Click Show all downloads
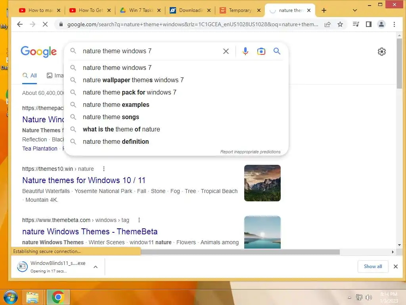The width and height of the screenshot is (406, 305). (x=373, y=266)
